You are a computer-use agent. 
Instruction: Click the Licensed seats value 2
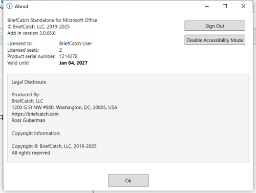[x=60, y=50]
